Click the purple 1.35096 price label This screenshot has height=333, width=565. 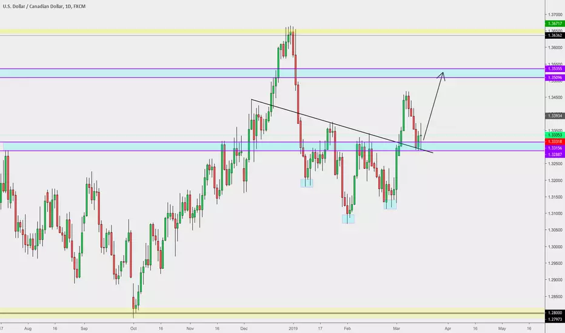[x=555, y=77]
